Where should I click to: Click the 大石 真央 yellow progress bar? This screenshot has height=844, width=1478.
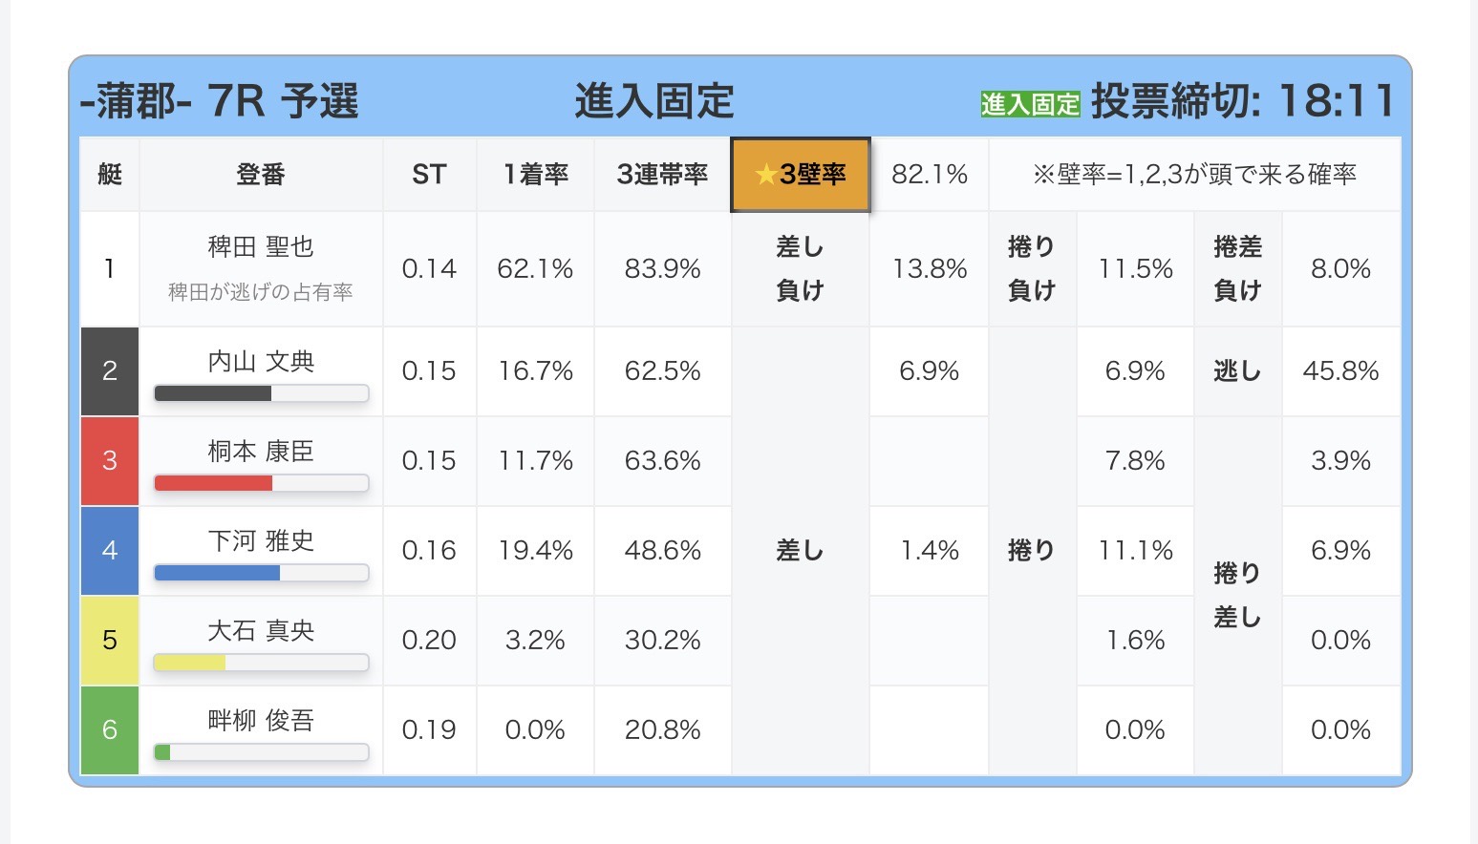tap(261, 663)
